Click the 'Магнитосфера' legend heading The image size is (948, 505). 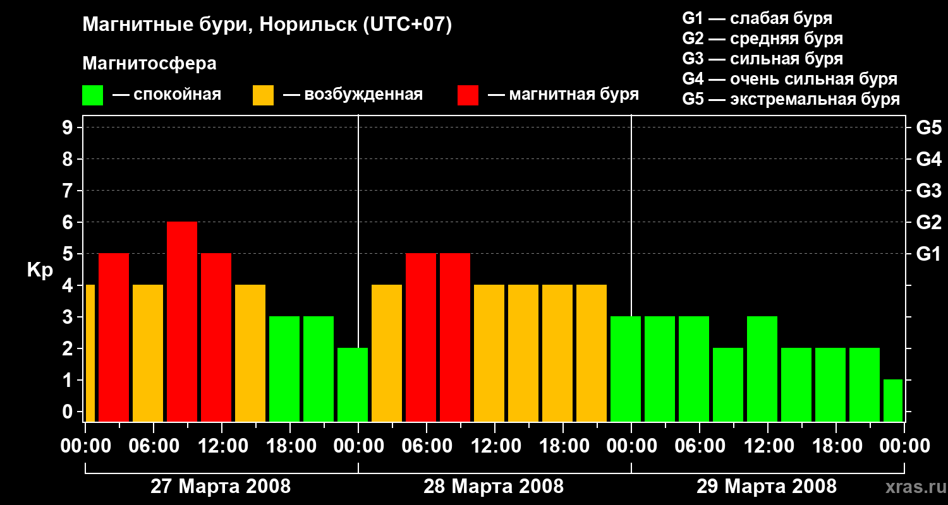pyautogui.click(x=149, y=64)
